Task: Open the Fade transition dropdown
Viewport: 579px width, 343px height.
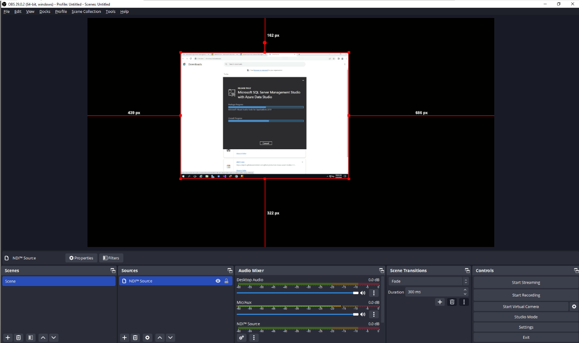Action: (428, 281)
